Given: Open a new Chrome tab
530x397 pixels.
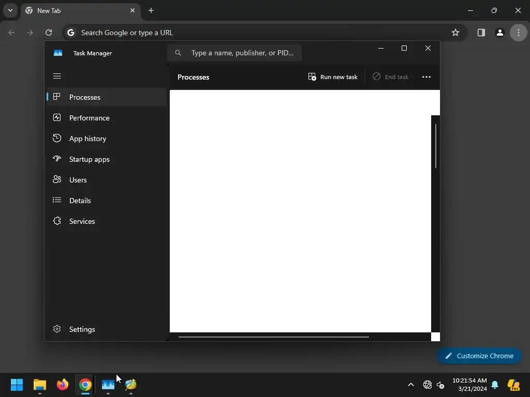Looking at the screenshot, I should coord(151,10).
